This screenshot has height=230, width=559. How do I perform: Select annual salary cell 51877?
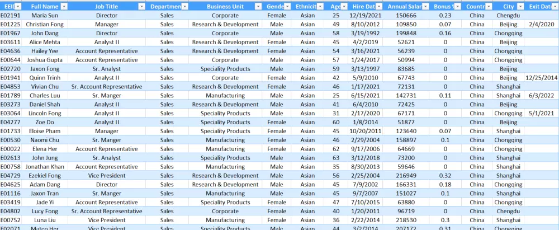point(406,122)
